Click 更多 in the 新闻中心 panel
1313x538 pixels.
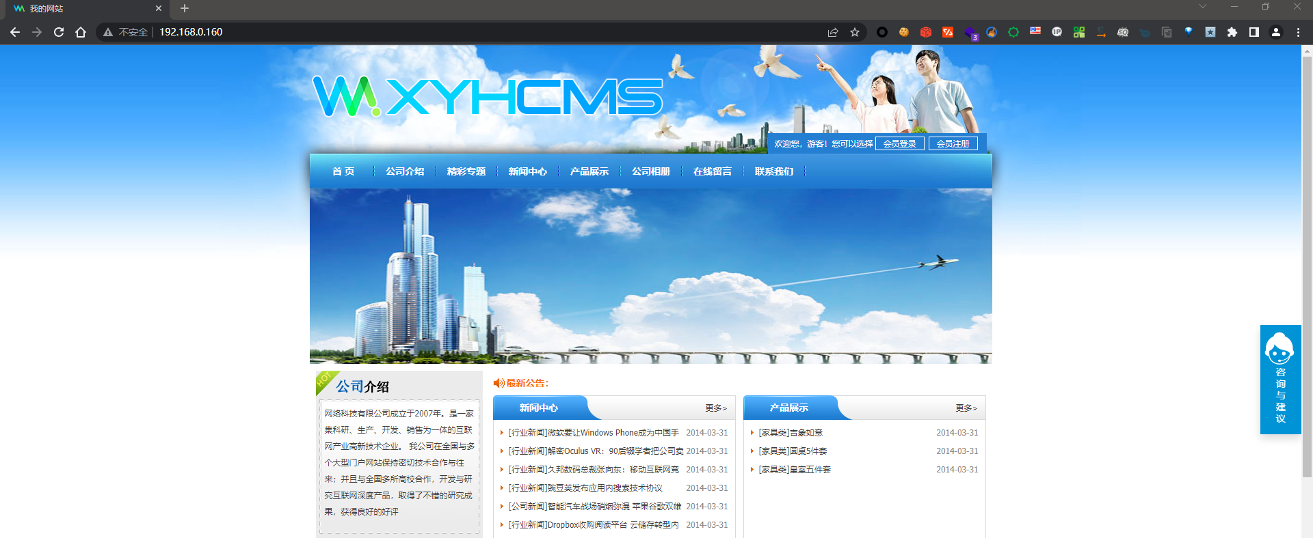716,408
